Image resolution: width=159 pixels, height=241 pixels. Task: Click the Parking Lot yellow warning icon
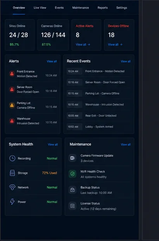click(12, 105)
